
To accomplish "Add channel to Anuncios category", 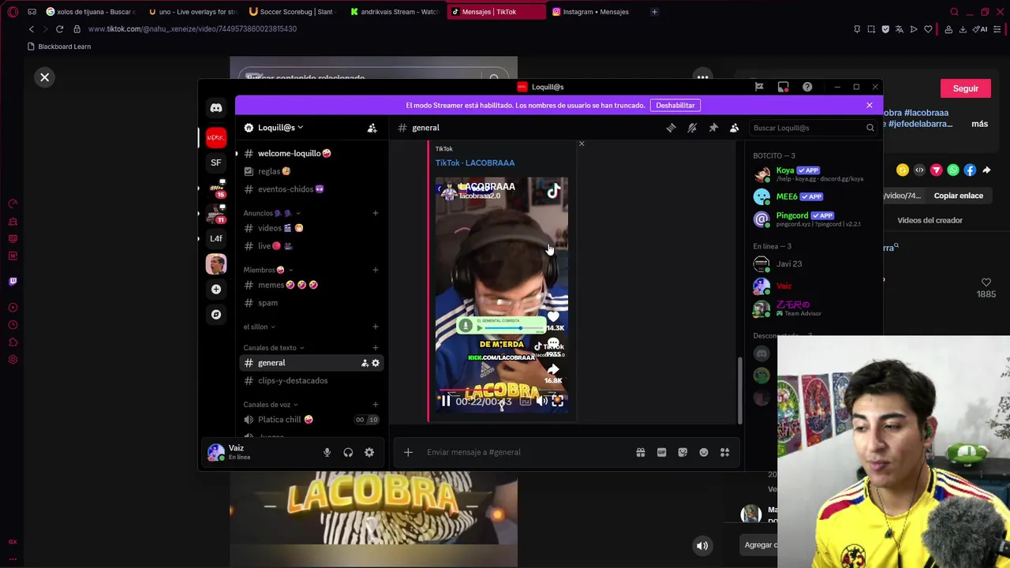I will click(x=376, y=213).
